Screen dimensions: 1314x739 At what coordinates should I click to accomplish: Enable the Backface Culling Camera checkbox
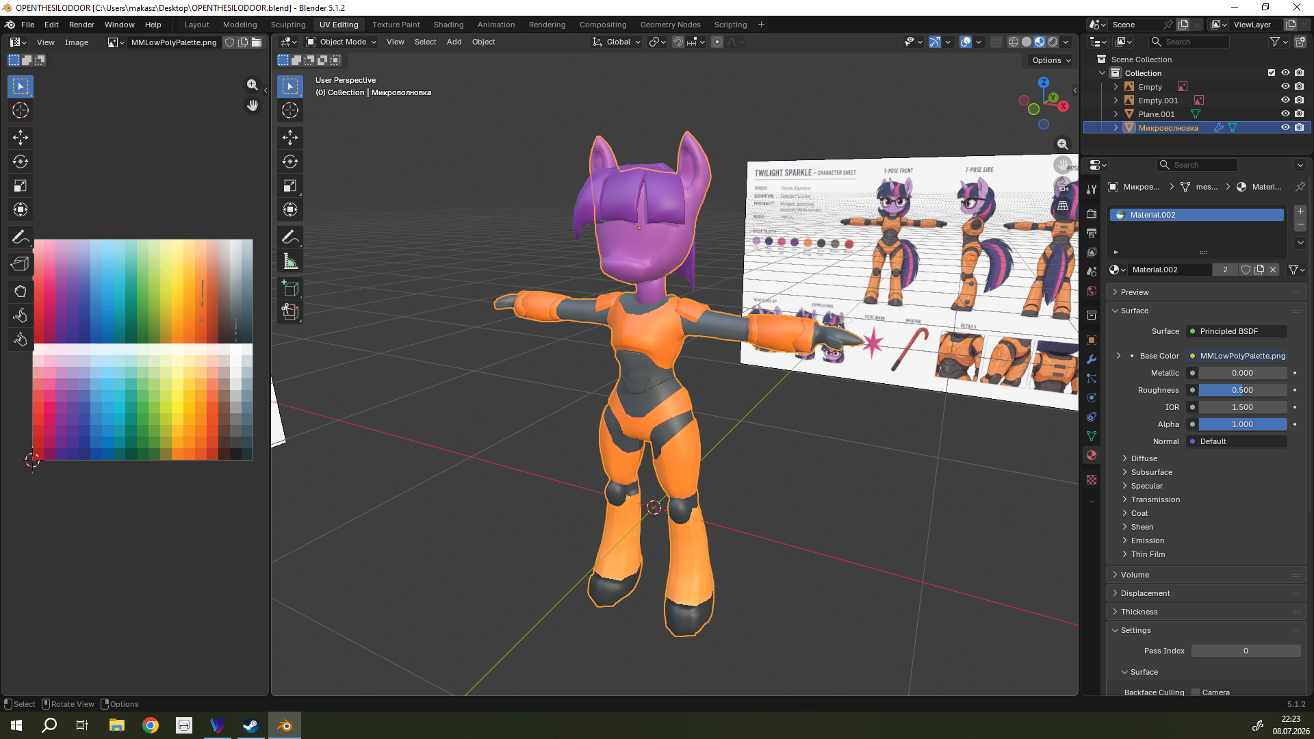1196,692
